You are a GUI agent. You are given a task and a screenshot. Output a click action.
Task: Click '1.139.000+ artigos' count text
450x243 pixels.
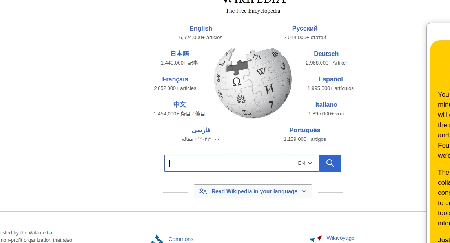(x=305, y=139)
